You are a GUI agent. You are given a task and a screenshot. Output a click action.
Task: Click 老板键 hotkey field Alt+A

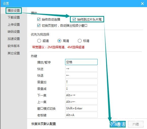click(81, 115)
